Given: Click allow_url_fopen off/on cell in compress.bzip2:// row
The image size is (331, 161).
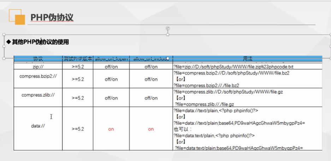Looking at the screenshot, I should (111, 79).
